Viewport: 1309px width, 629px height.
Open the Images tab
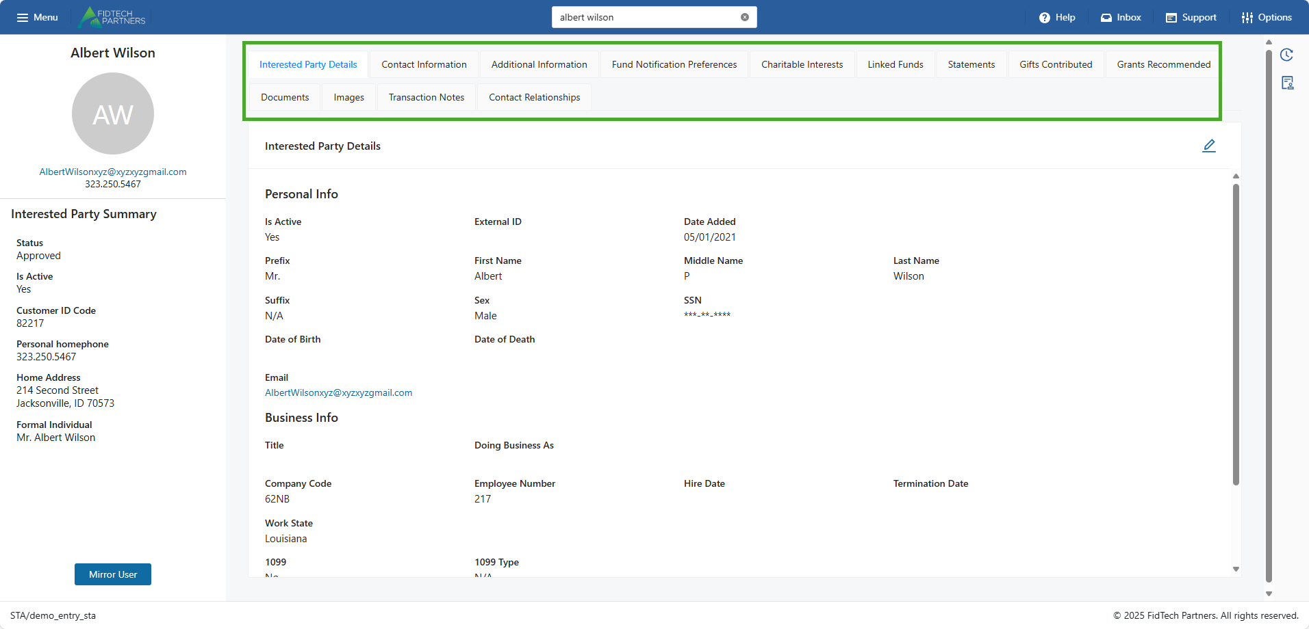click(x=349, y=97)
